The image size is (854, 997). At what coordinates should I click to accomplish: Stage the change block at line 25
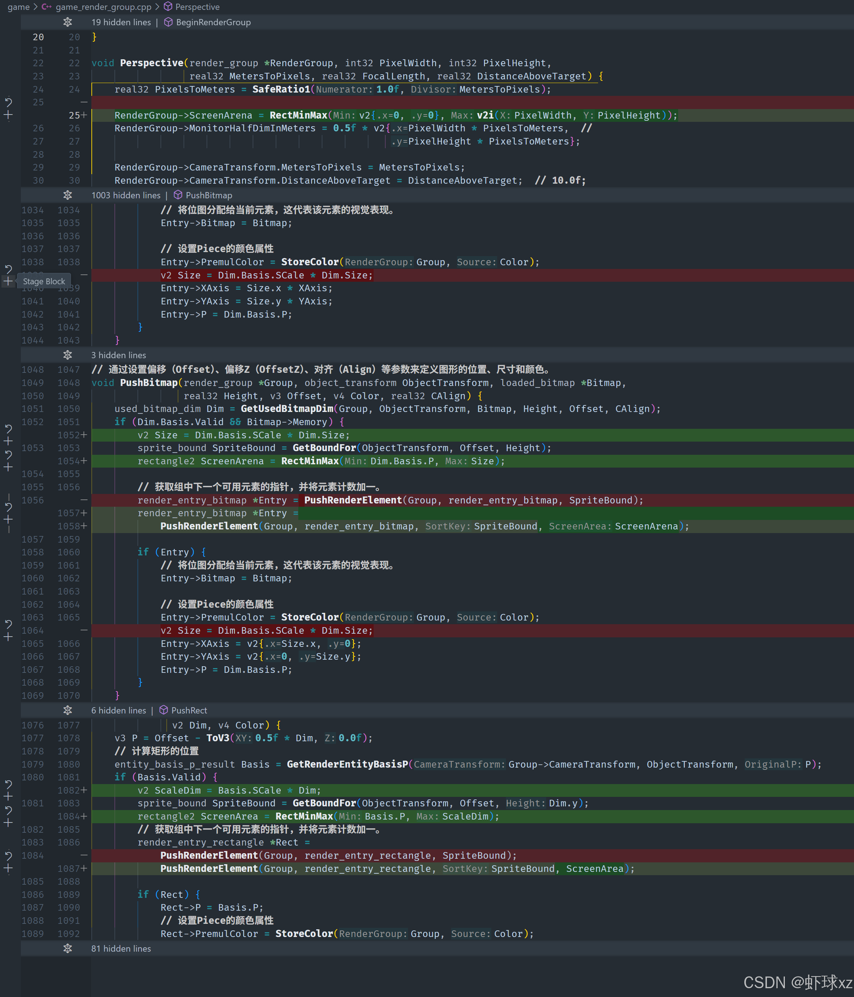pos(8,115)
